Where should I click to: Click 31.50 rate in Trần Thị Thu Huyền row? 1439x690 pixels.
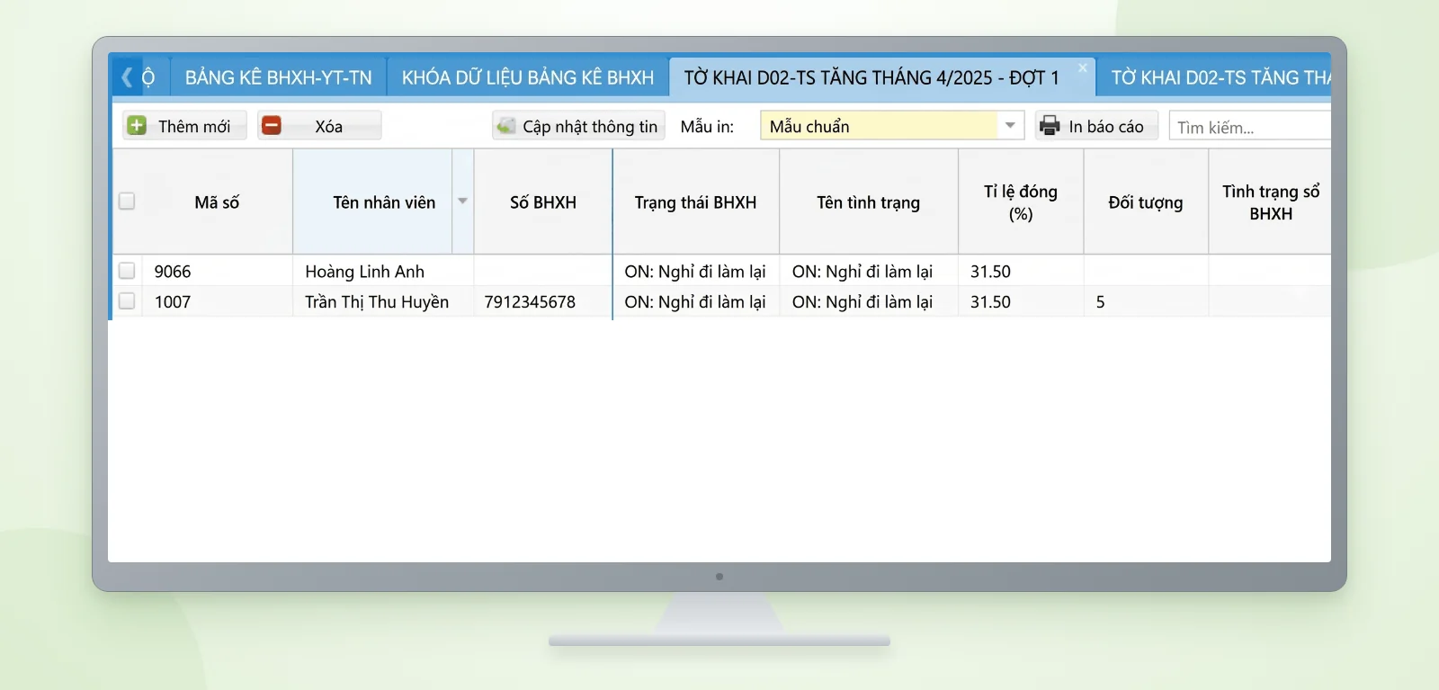tap(990, 302)
